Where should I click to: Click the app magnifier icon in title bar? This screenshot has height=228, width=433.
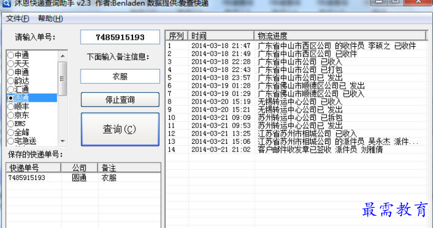click(x=6, y=4)
